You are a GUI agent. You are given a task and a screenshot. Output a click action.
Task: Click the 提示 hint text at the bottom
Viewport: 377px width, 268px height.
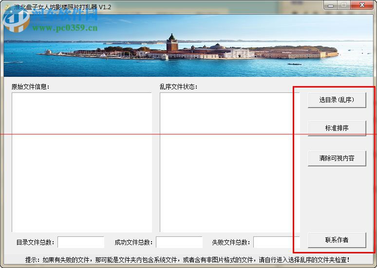(x=188, y=260)
